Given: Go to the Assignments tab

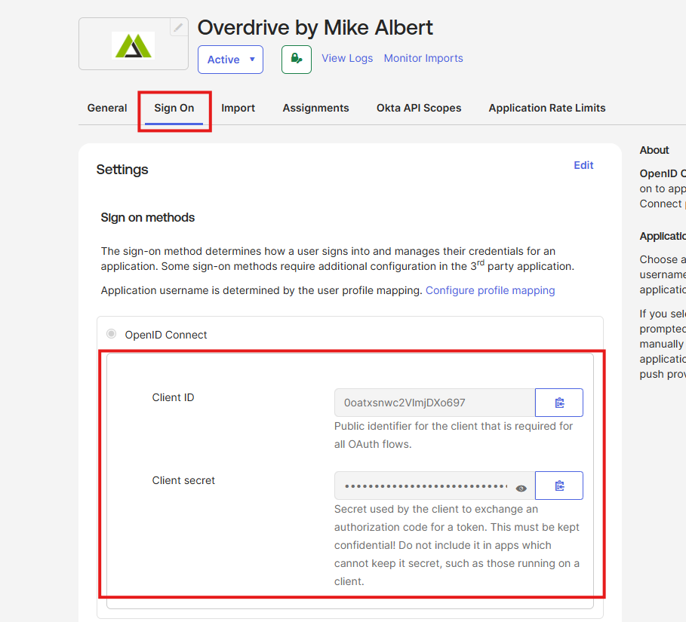Looking at the screenshot, I should pyautogui.click(x=315, y=108).
